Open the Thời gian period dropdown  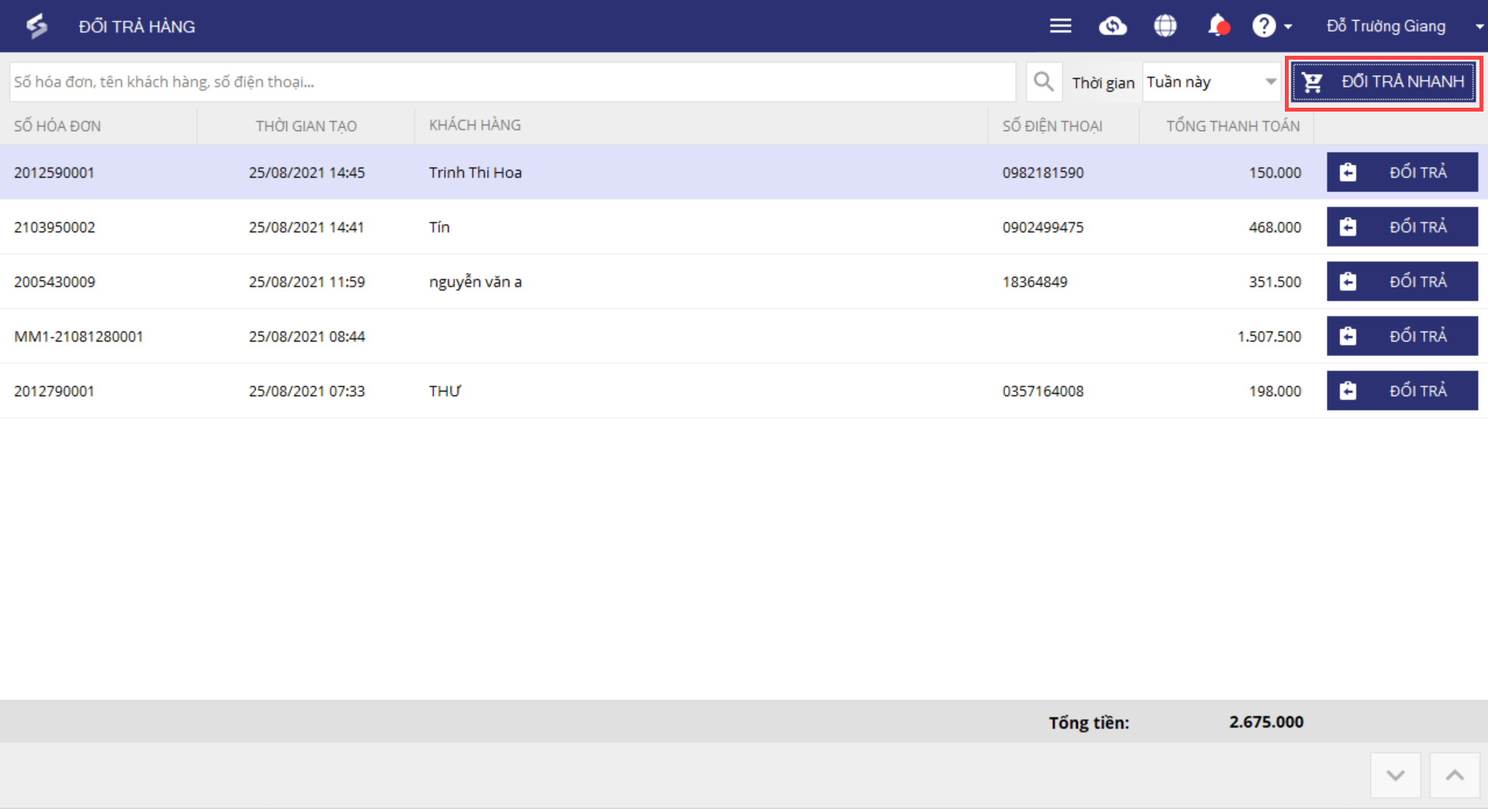1210,82
